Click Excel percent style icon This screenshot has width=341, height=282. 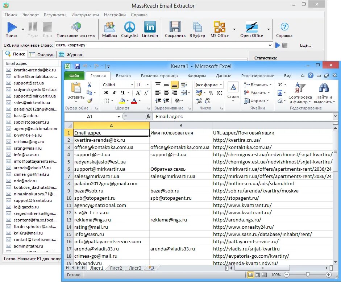(211, 93)
